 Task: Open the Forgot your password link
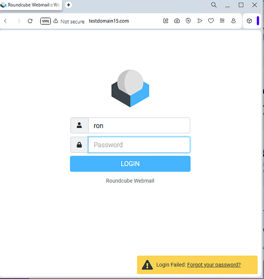(214, 264)
